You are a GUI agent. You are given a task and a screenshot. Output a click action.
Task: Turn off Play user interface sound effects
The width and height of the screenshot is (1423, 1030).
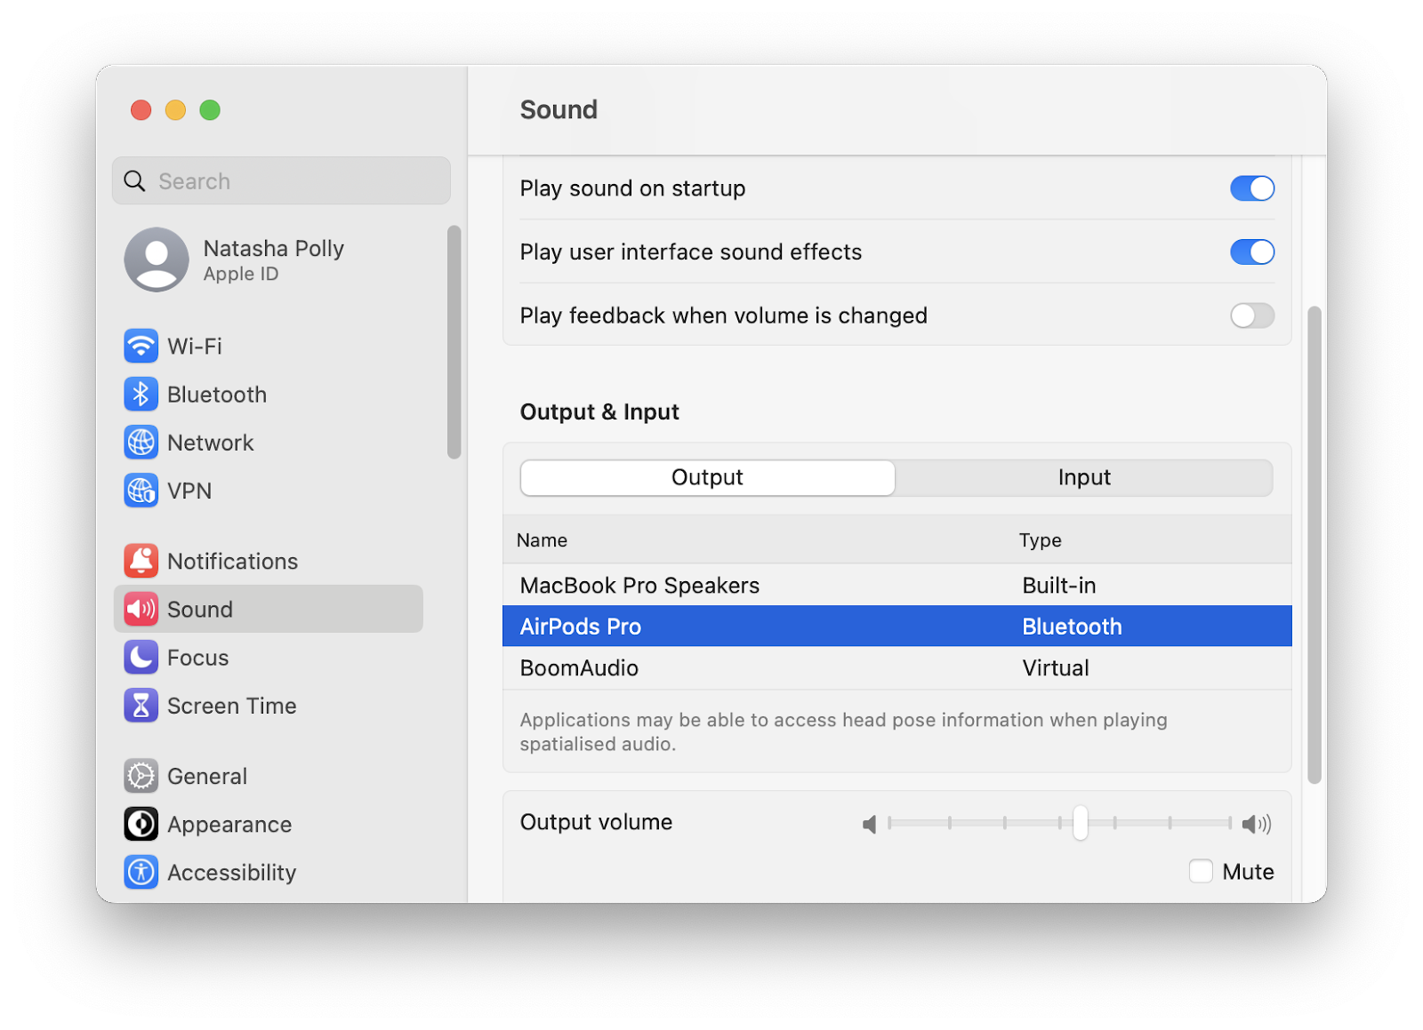[x=1252, y=252]
